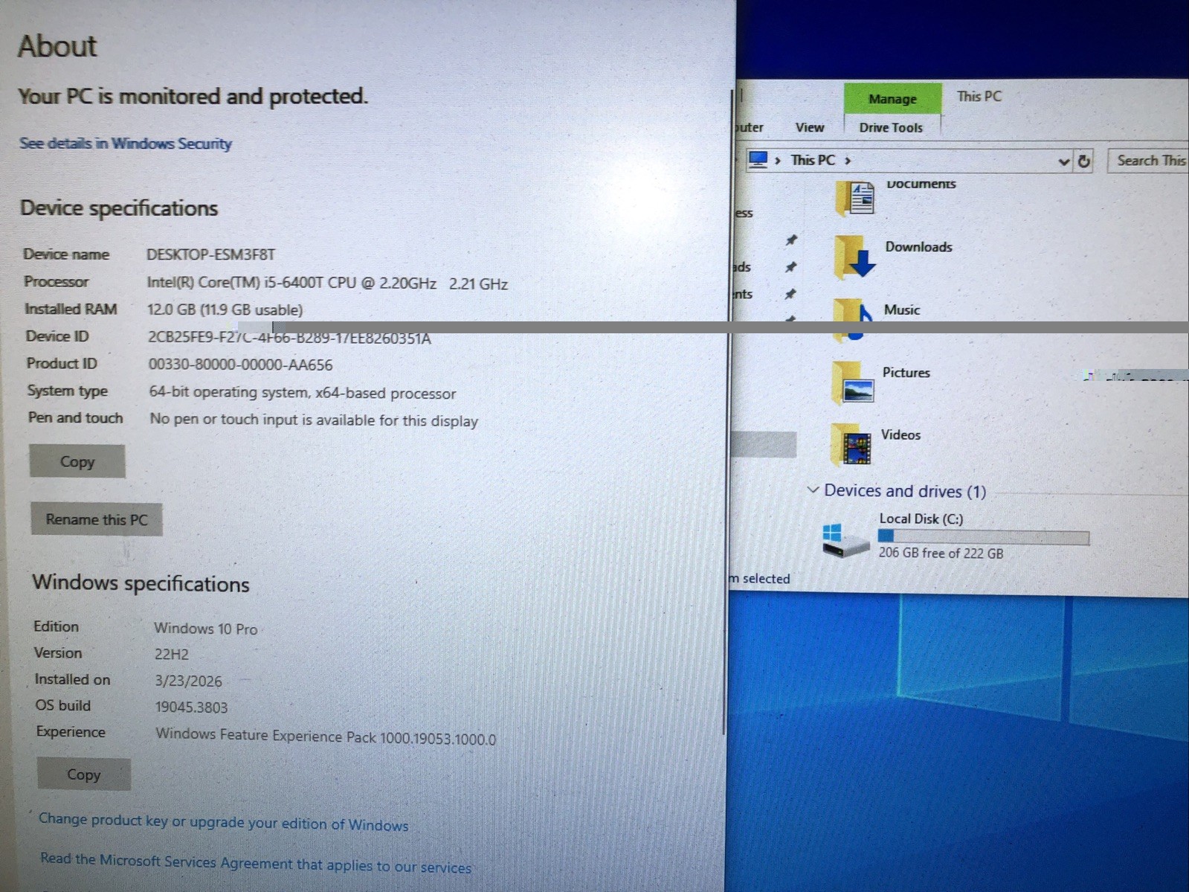1189x892 pixels.
Task: Open the Manage ribbon tab
Action: point(892,99)
